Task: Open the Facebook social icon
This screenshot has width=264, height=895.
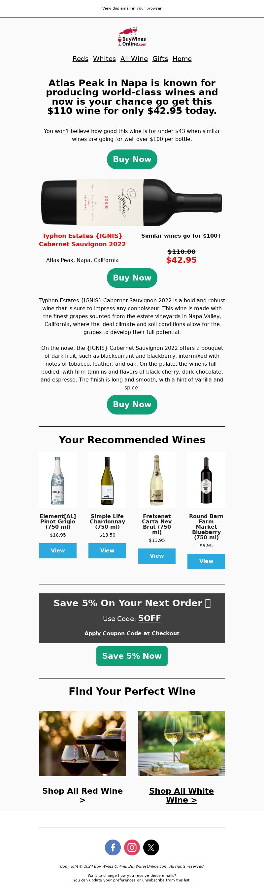Action: (x=113, y=847)
